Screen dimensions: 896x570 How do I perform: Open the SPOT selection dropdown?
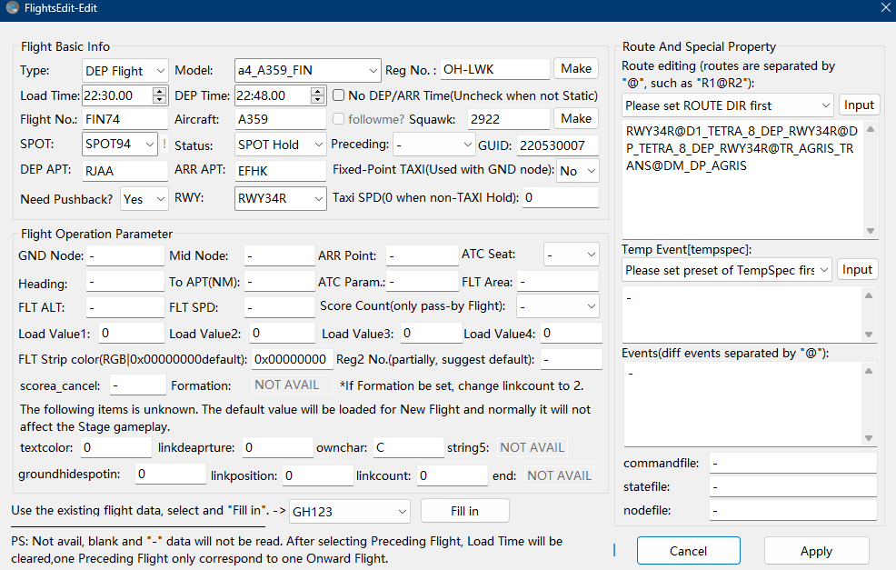(120, 144)
